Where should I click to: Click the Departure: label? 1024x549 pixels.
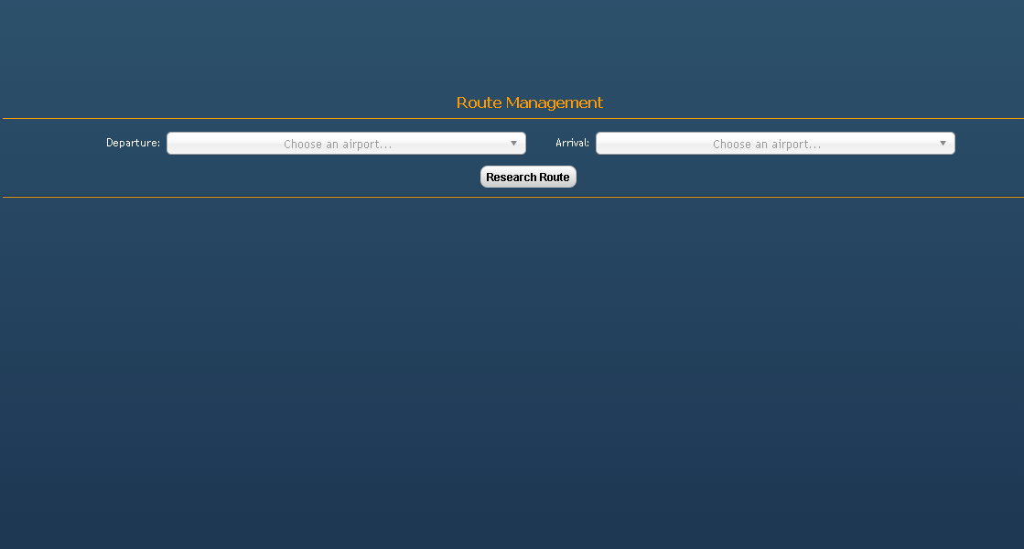pos(134,143)
